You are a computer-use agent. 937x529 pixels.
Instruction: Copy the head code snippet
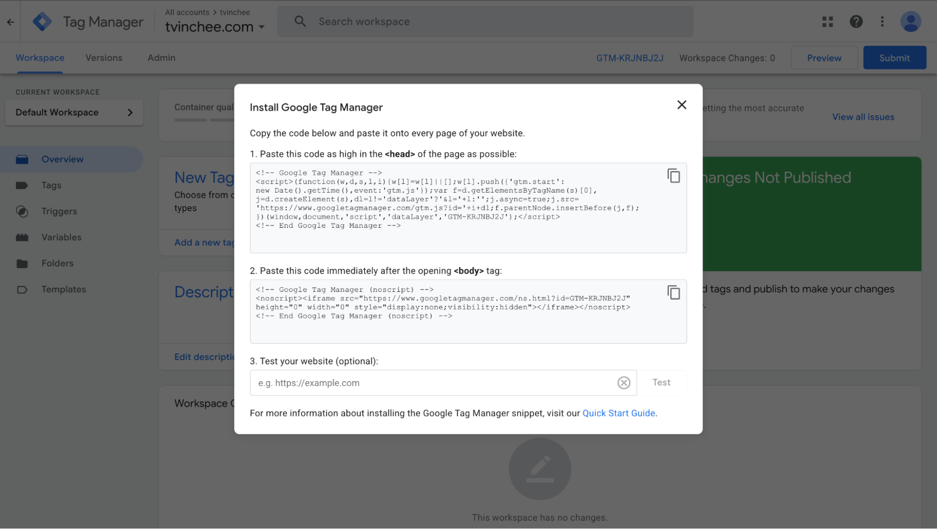pos(674,176)
